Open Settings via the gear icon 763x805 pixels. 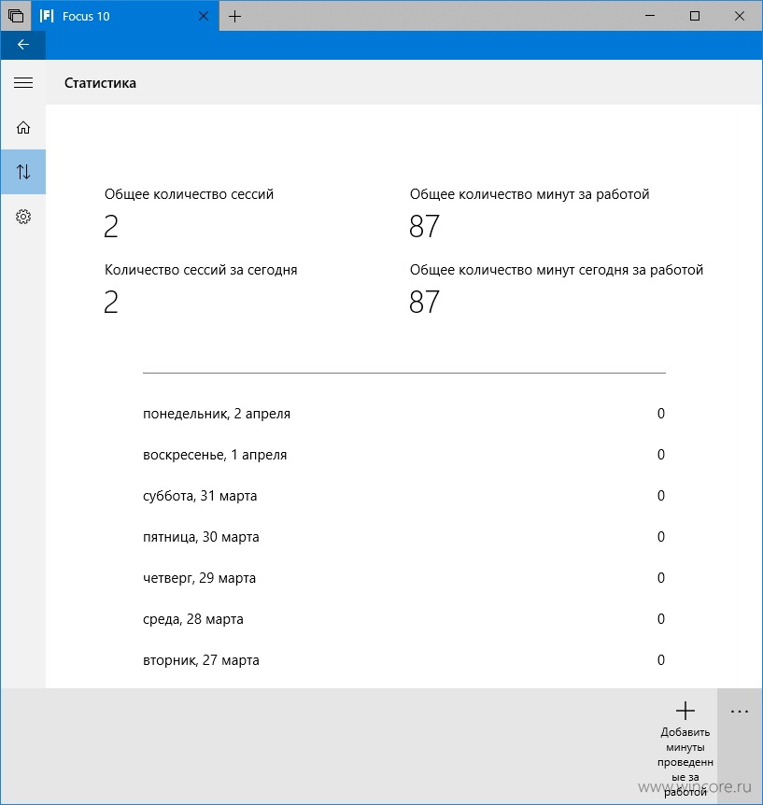tap(23, 217)
